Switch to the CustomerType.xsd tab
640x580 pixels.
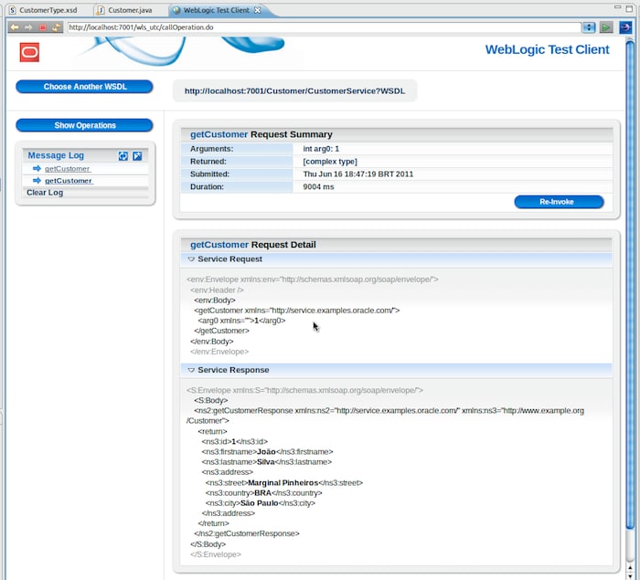[48, 10]
